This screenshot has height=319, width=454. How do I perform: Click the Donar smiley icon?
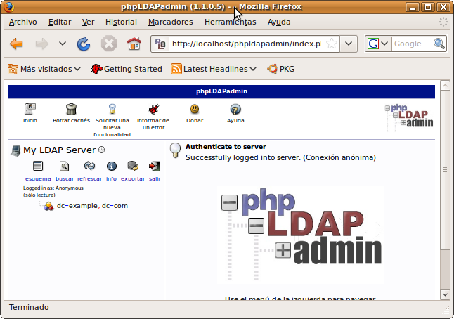pyautogui.click(x=195, y=109)
